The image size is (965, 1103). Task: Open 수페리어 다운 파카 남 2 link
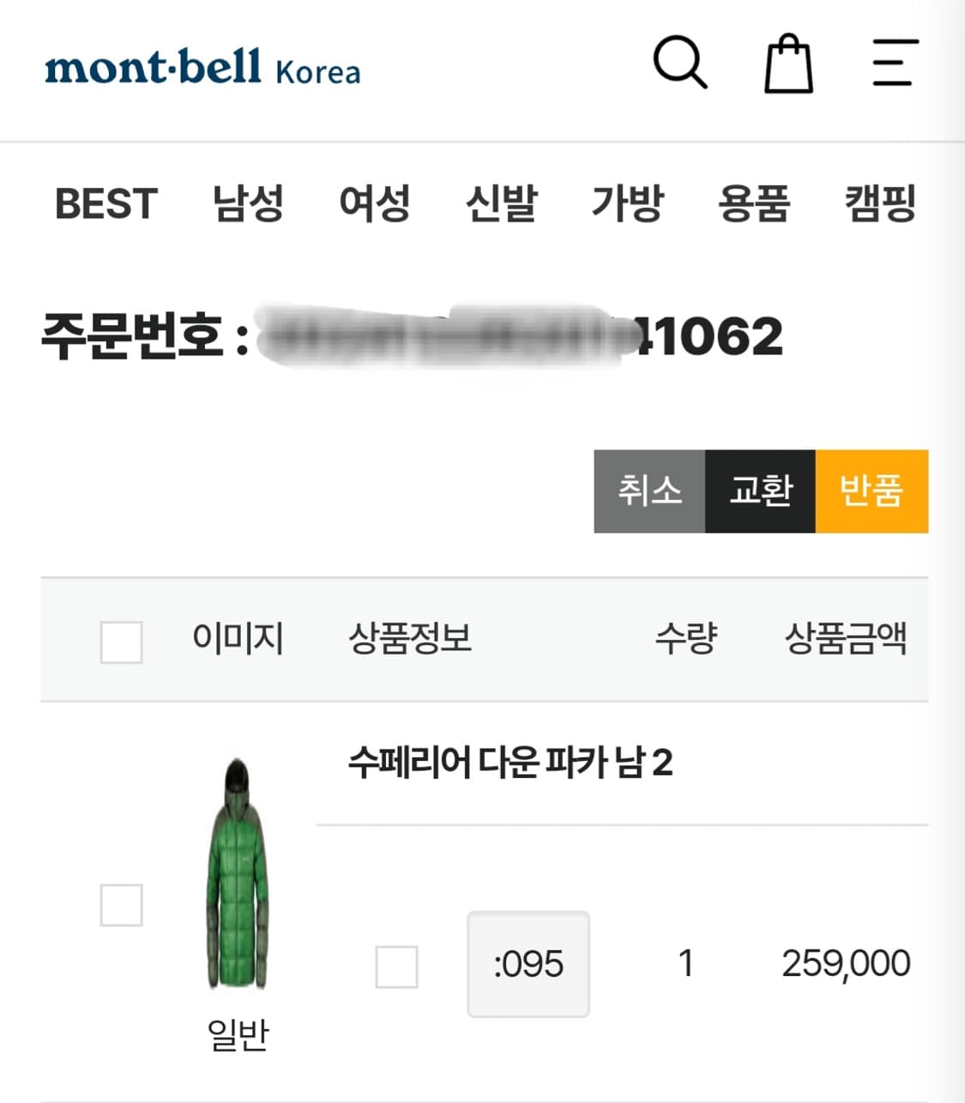510,762
